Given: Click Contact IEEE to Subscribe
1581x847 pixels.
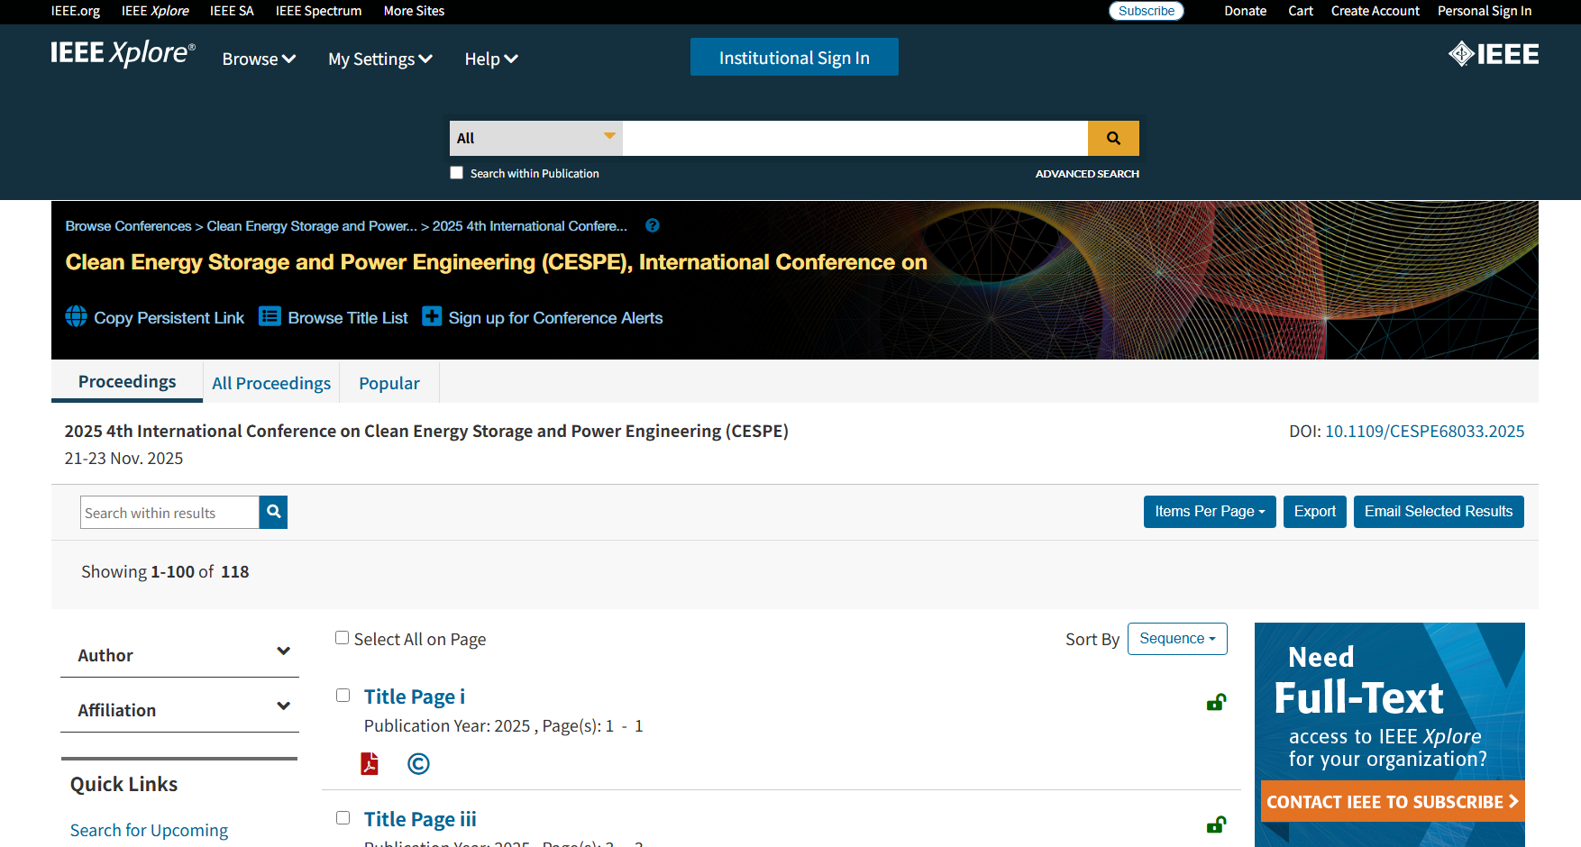Looking at the screenshot, I should pos(1393,801).
